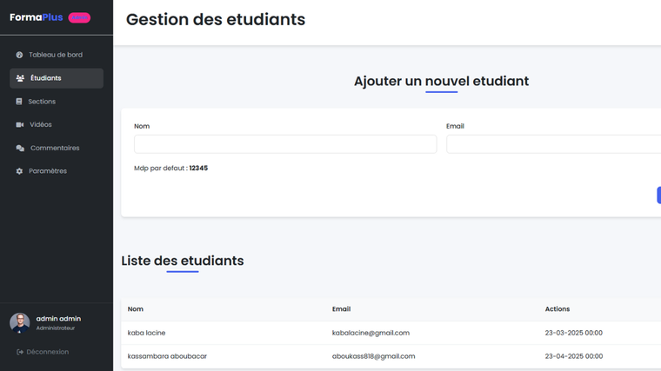The width and height of the screenshot is (661, 371).
Task: Select the Commentaires menu entry
Action: click(55, 148)
